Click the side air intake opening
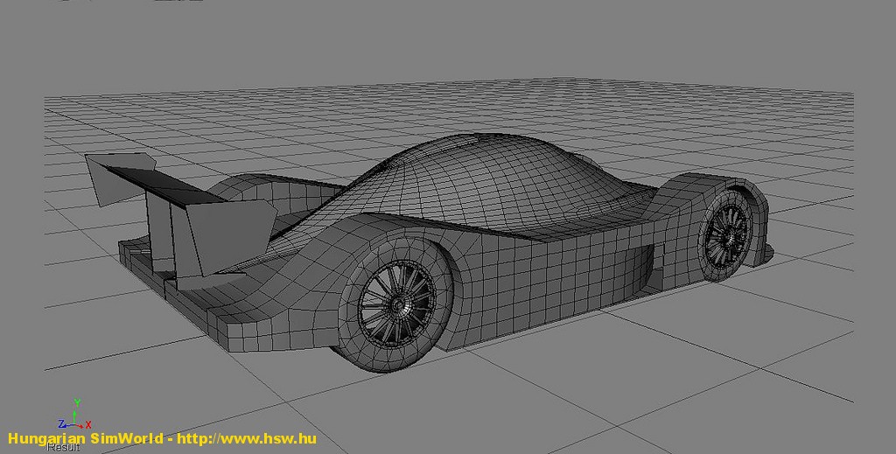This screenshot has width=896, height=454. [x=641, y=266]
